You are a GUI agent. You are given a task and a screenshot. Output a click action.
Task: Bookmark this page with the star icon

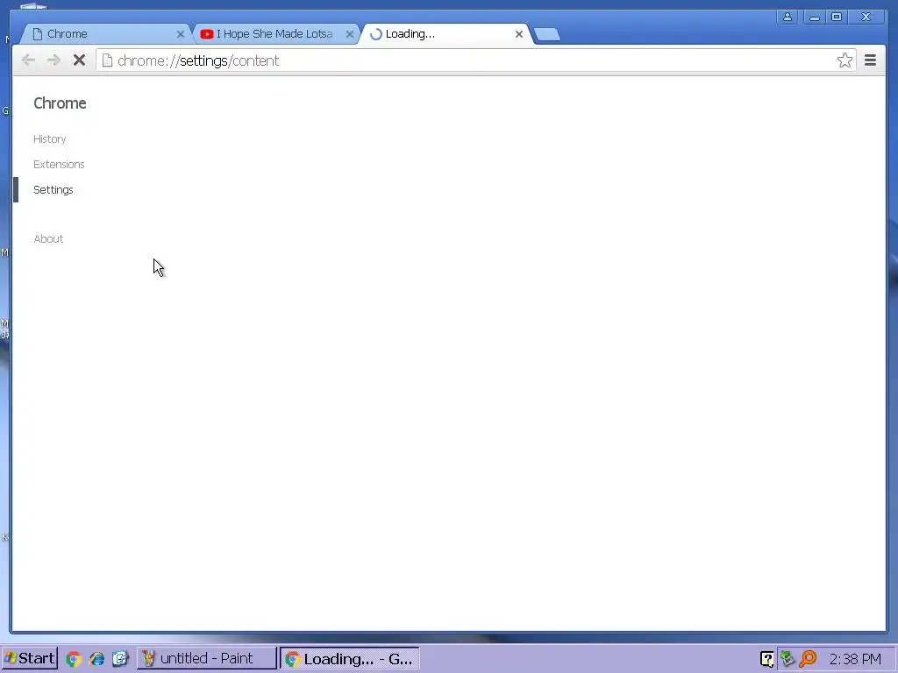click(x=845, y=60)
